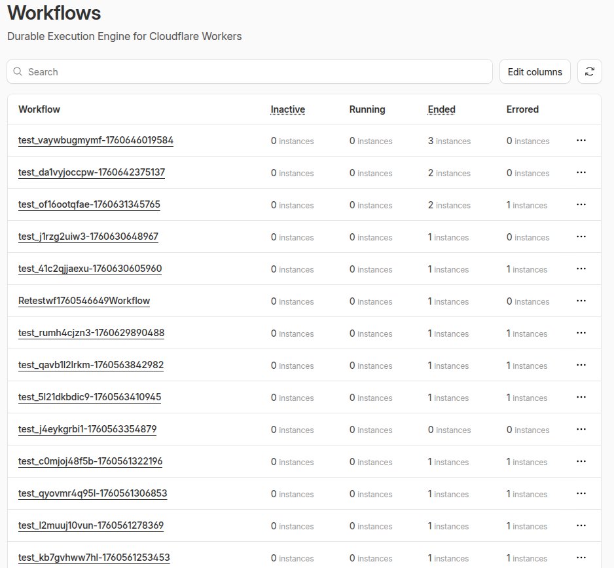The image size is (614, 568).
Task: Open workflow test_da1vyjoccpw-1760642375137
Action: 91,172
